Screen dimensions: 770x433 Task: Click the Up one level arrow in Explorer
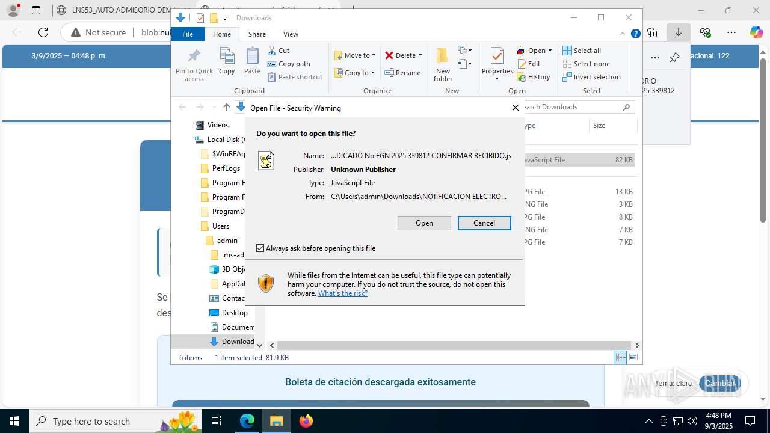(x=226, y=107)
